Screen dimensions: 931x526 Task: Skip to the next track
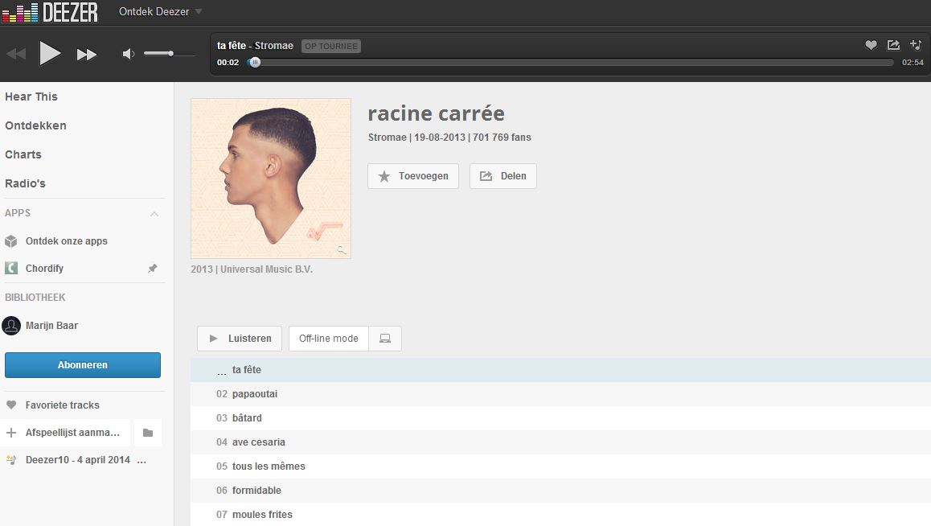(87, 55)
